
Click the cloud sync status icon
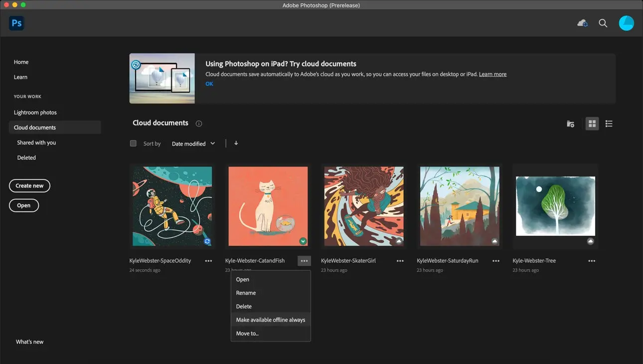tap(582, 23)
